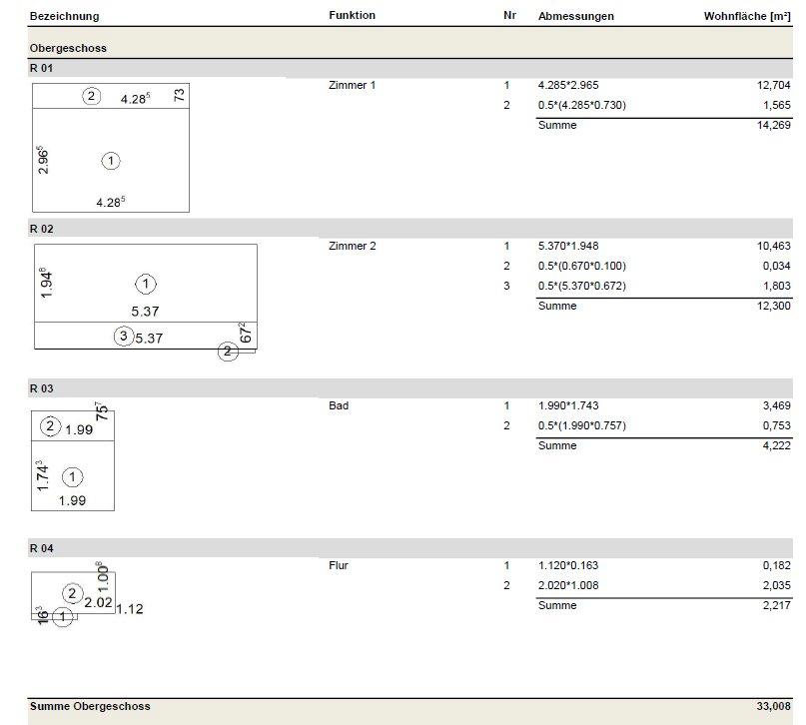Select the R 02 room header row
The image size is (806, 725).
(410, 229)
